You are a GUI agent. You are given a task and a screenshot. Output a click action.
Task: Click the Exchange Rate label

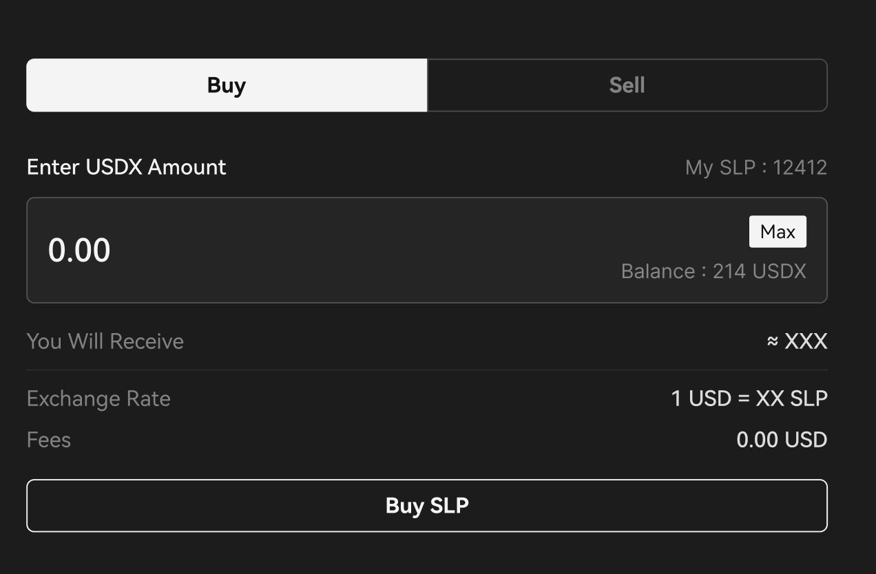[98, 398]
